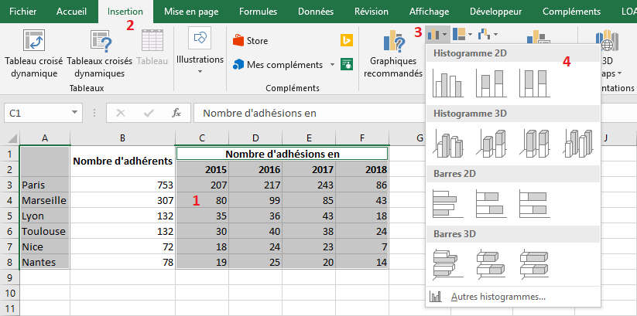Viewport: 637px width, 316px height.
Task: Click the Insert Function fx button
Action: (176, 113)
